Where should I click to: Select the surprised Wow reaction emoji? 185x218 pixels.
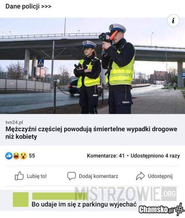point(23,156)
